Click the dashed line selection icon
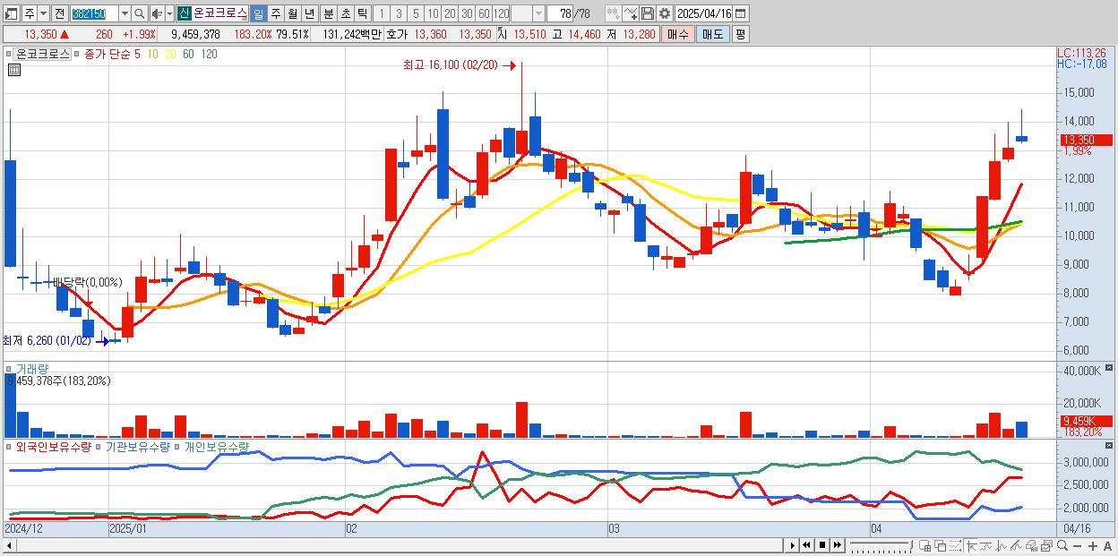The image size is (1118, 556). 955,545
